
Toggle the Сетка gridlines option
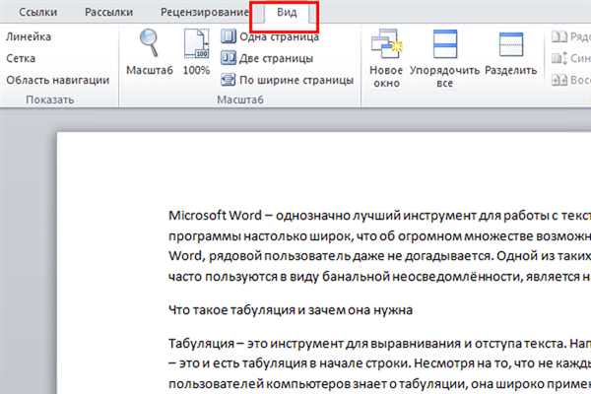[21, 58]
